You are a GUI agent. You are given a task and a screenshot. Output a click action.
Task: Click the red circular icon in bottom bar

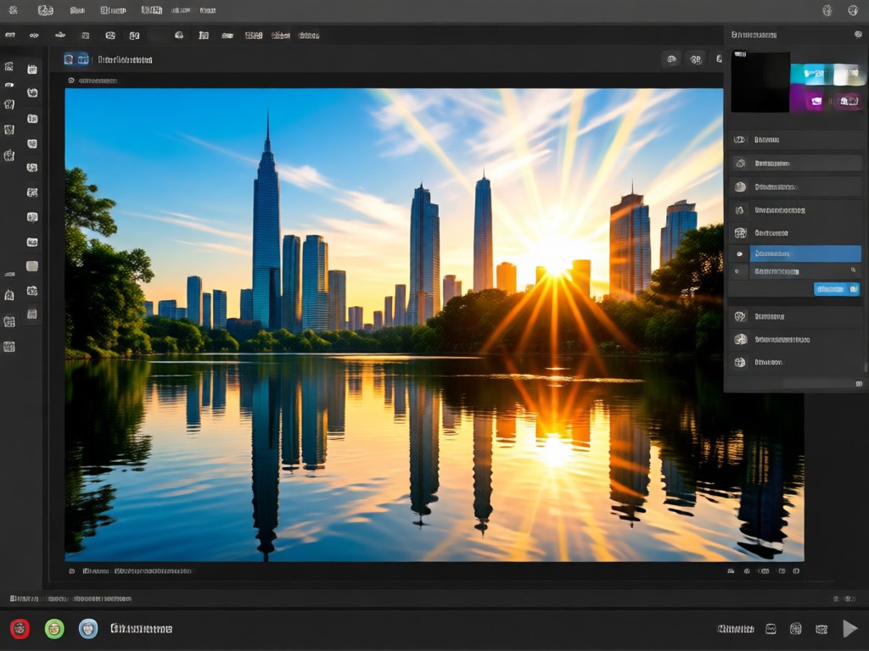(20, 629)
